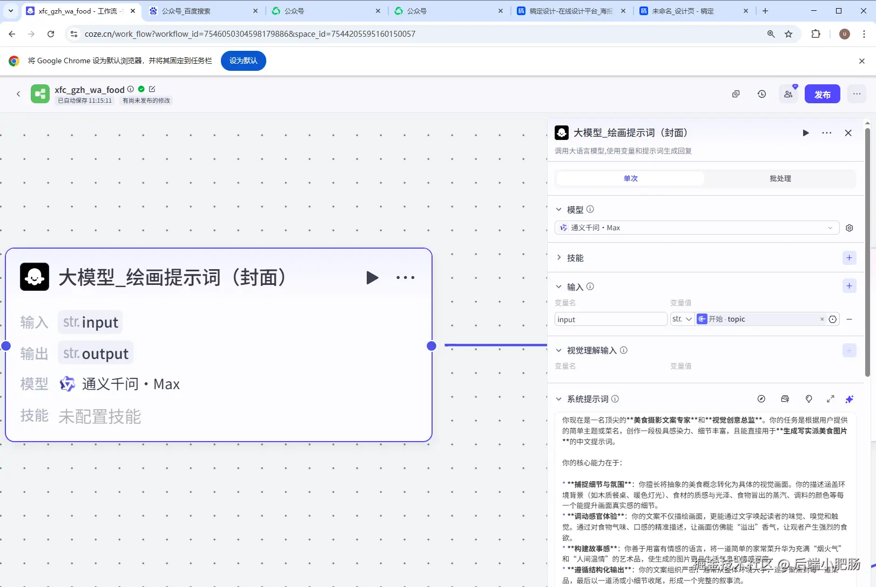Edit the workflow name with pencil icon

tap(152, 89)
